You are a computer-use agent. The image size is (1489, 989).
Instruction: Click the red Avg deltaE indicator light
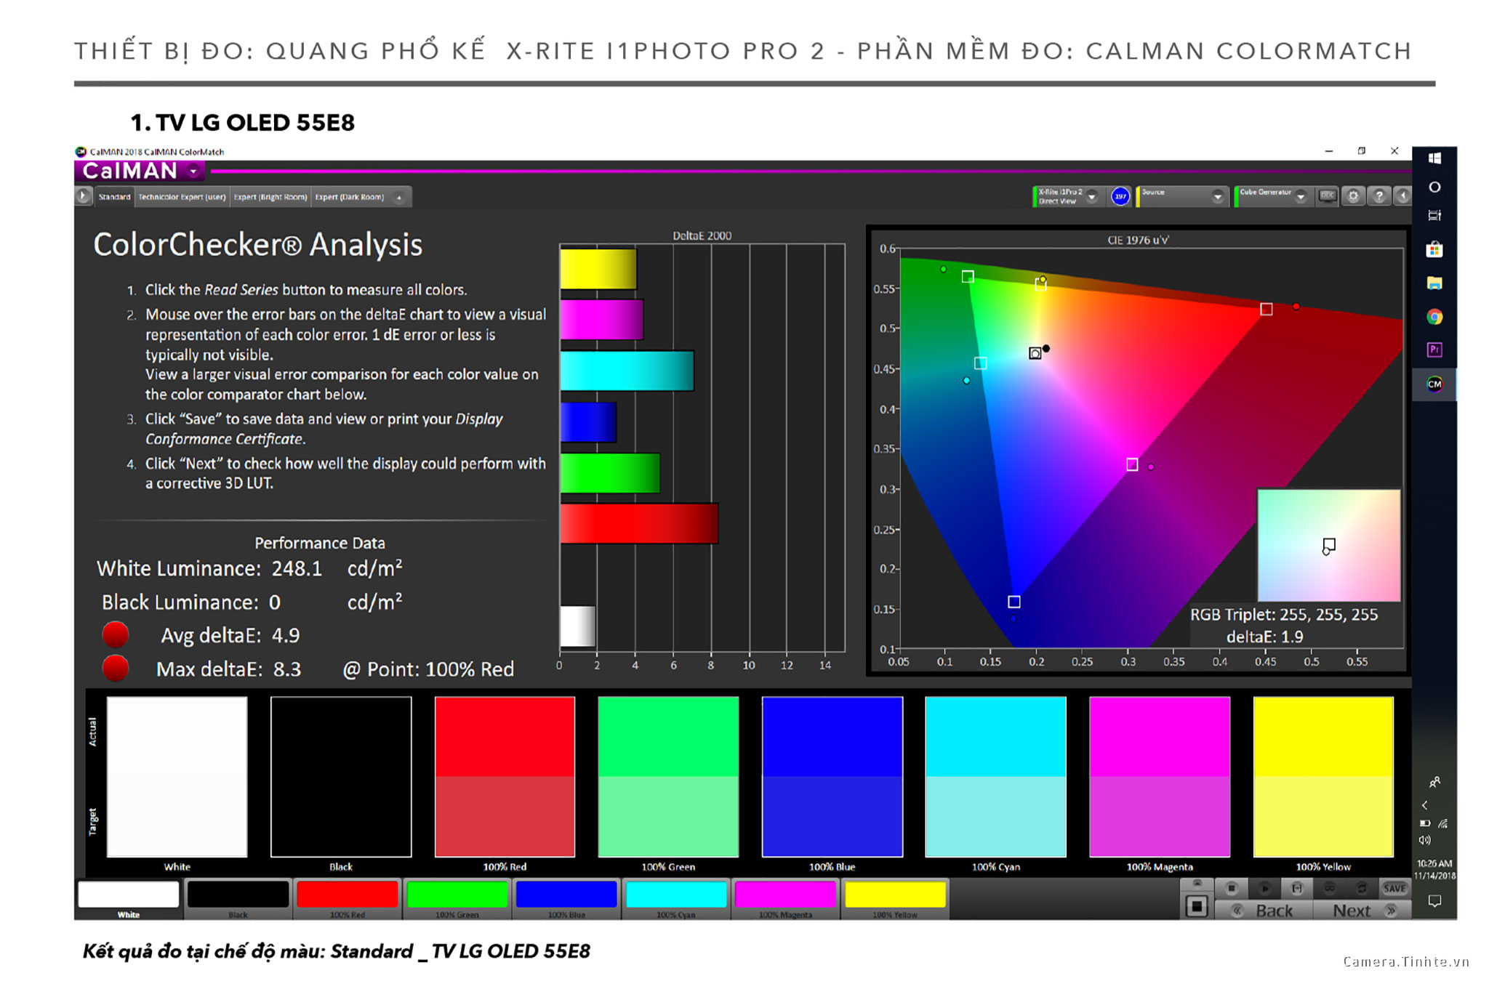tap(116, 634)
